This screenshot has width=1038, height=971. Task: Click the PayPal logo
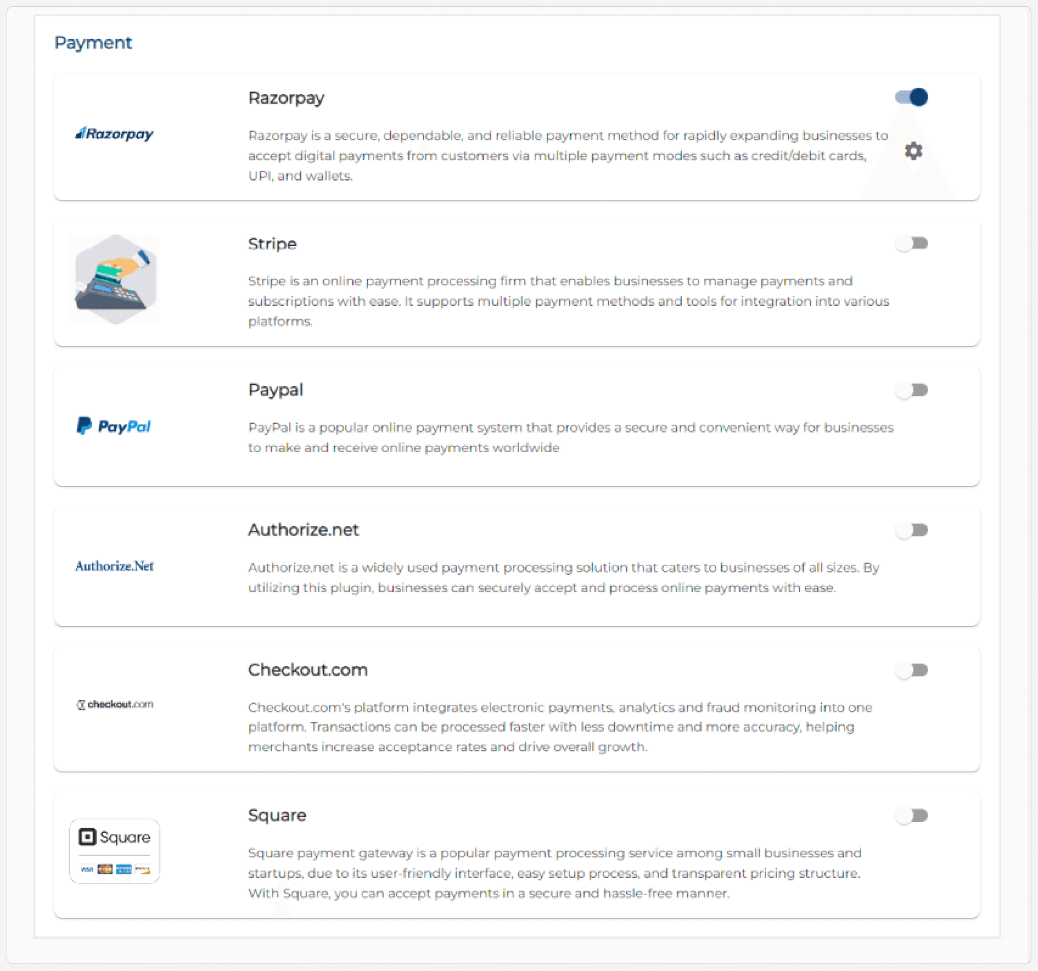114,426
